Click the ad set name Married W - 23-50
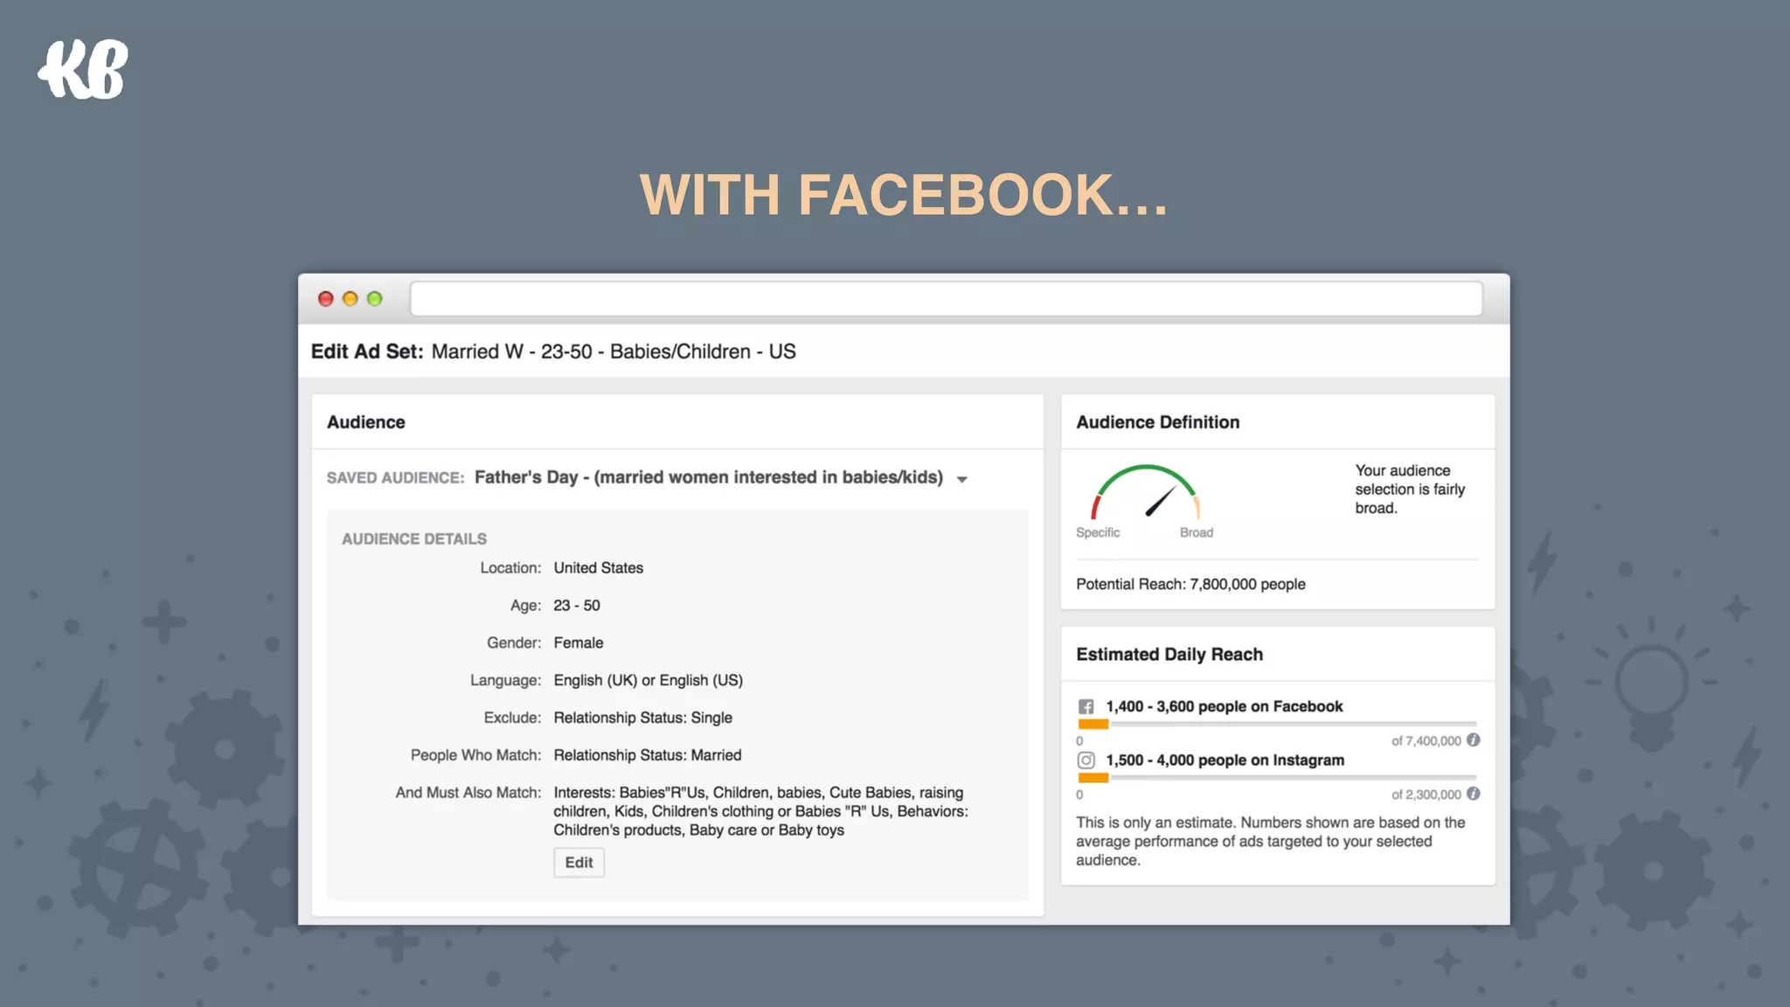Screen dimensions: 1790x1007 click(614, 351)
